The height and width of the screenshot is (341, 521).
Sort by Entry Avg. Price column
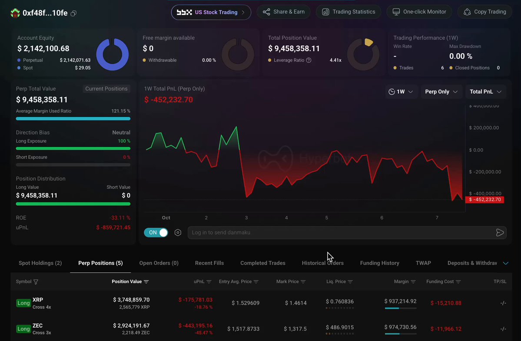coord(256,282)
